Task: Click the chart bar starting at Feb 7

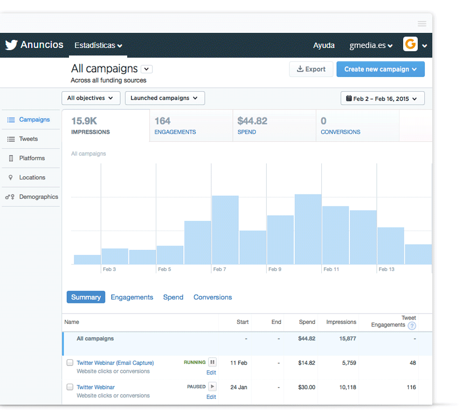Action: click(x=225, y=230)
